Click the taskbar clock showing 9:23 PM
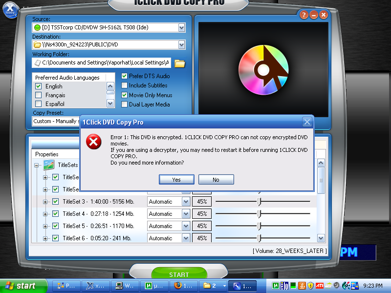The width and height of the screenshot is (391, 293). pos(373,286)
